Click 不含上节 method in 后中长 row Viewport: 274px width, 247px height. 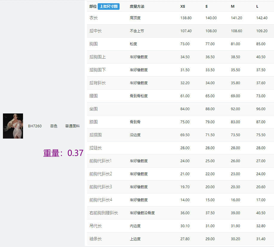click(x=137, y=31)
